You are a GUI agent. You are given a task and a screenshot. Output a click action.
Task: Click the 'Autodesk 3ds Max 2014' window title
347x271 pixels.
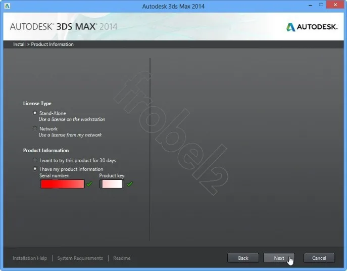[x=173, y=6]
